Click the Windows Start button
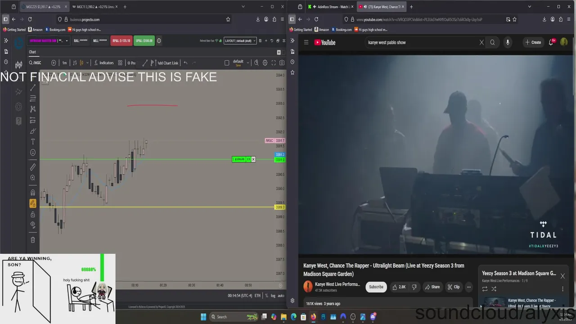This screenshot has height=324, width=576. click(x=203, y=317)
